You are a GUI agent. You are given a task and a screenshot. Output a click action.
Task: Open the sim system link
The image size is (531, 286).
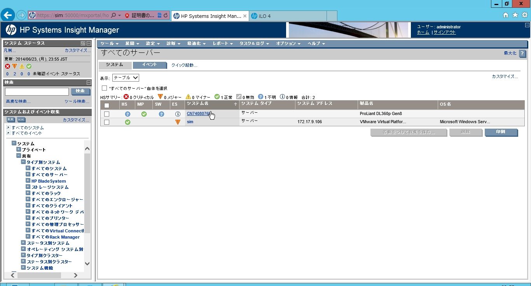[190, 122]
